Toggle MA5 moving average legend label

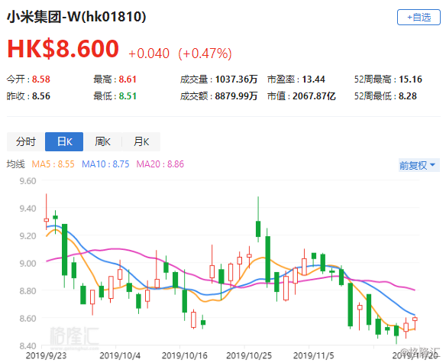(53, 164)
